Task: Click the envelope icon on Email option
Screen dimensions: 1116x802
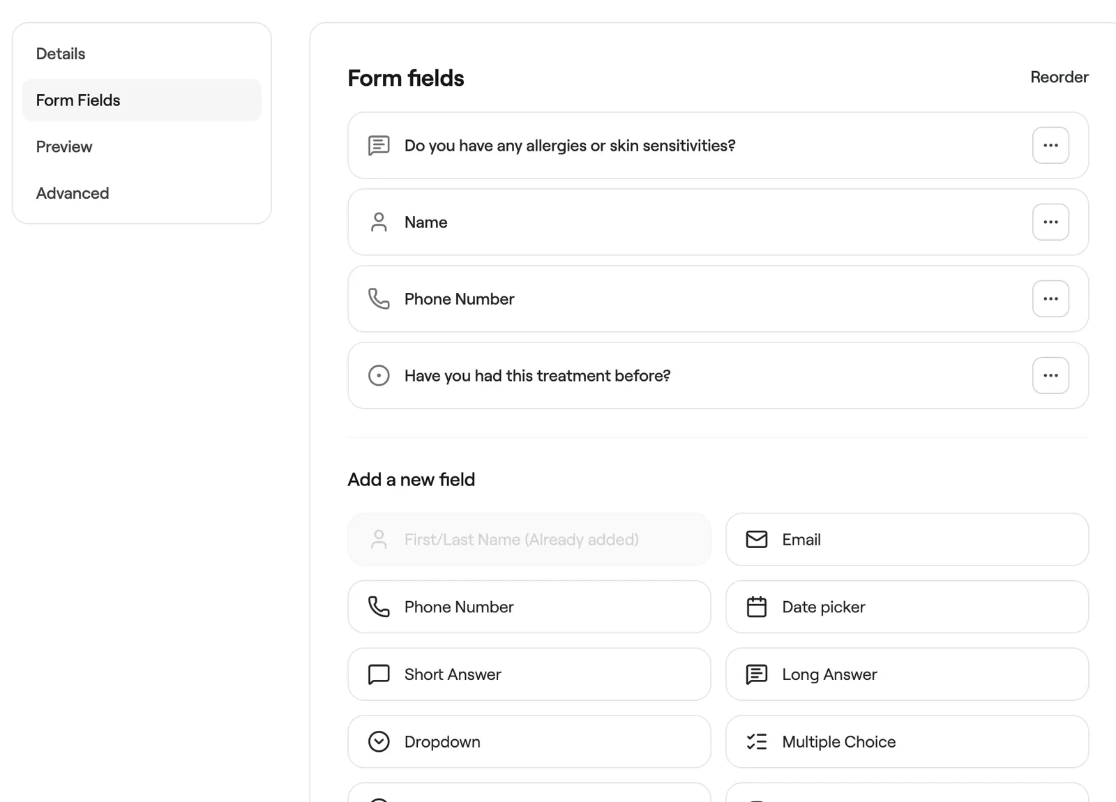Action: [x=757, y=539]
